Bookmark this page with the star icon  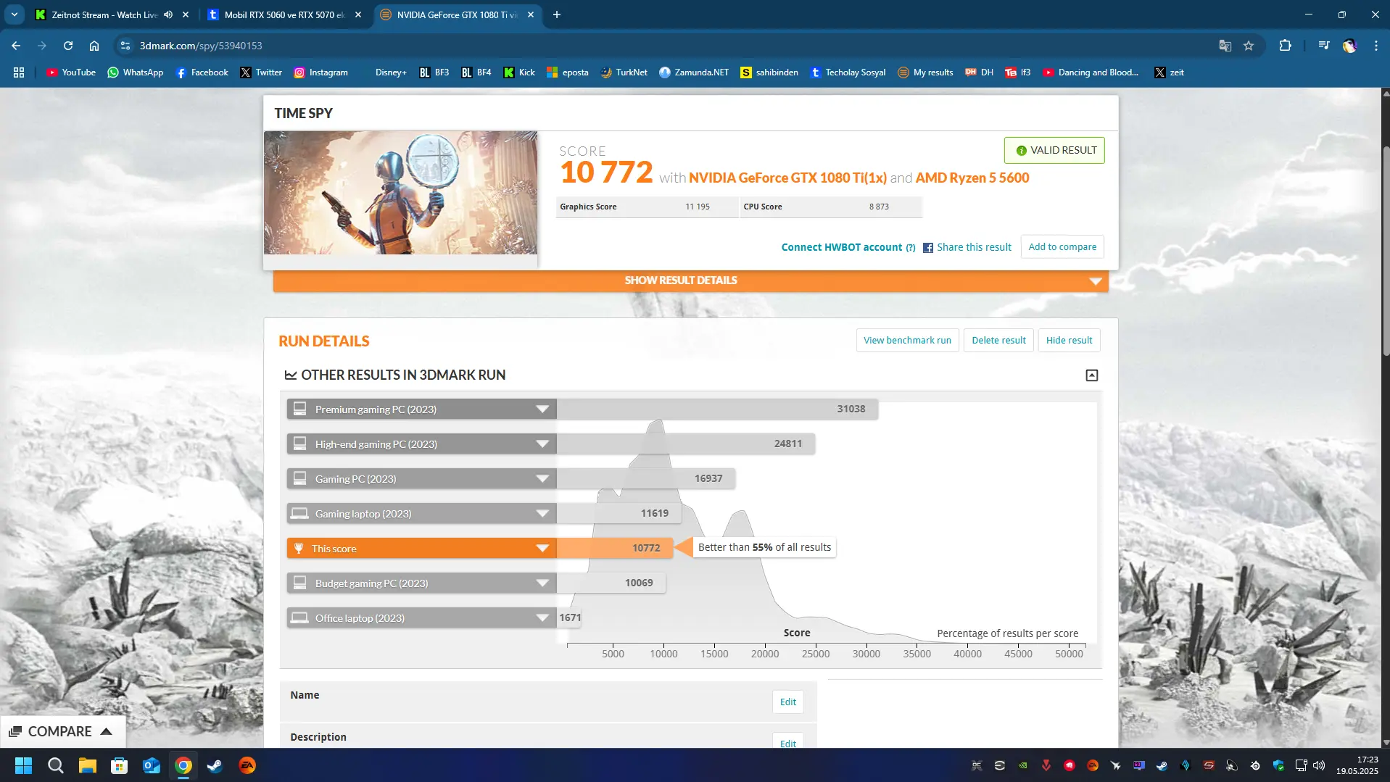pos(1249,46)
